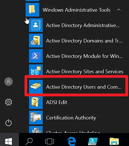Click the Windows Start button
Image resolution: width=129 pixels, height=146 pixels.
tap(9, 141)
